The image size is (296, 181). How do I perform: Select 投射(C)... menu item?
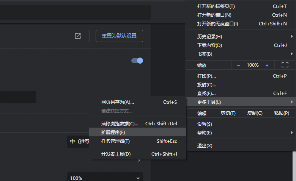240,85
